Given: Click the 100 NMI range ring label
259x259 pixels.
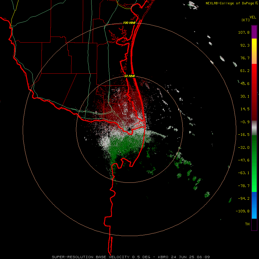Looking at the screenshot, I should coord(129,23).
